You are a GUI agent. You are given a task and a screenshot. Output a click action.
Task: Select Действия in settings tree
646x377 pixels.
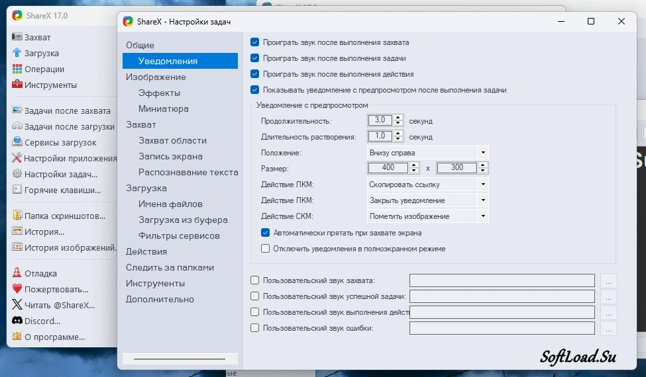coord(146,251)
